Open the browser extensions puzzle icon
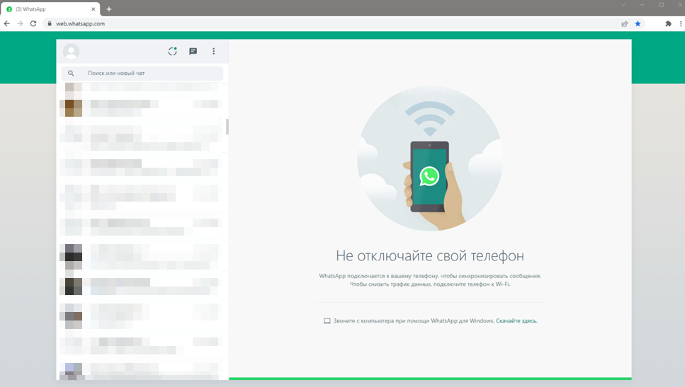 (x=668, y=23)
